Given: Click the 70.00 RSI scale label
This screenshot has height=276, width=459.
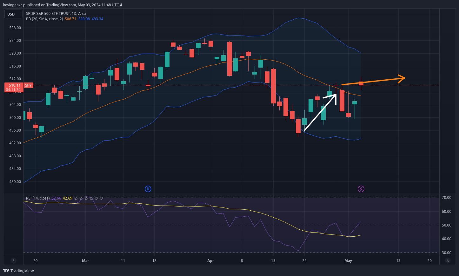Looking at the screenshot, I should (447, 198).
